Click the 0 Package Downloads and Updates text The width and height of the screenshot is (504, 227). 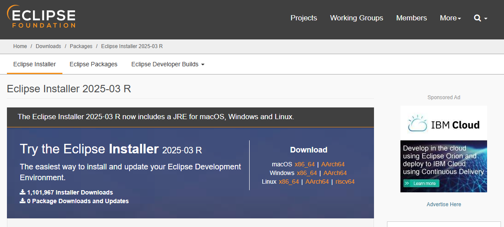(78, 201)
